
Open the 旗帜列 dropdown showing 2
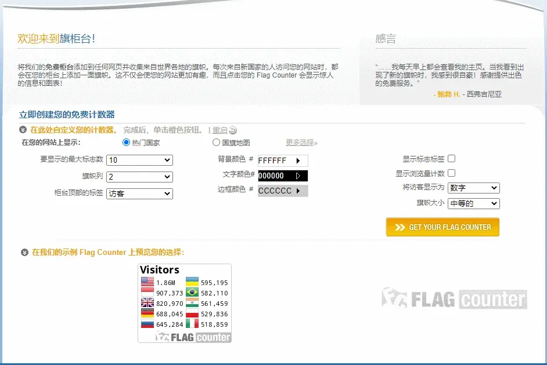[x=139, y=177]
